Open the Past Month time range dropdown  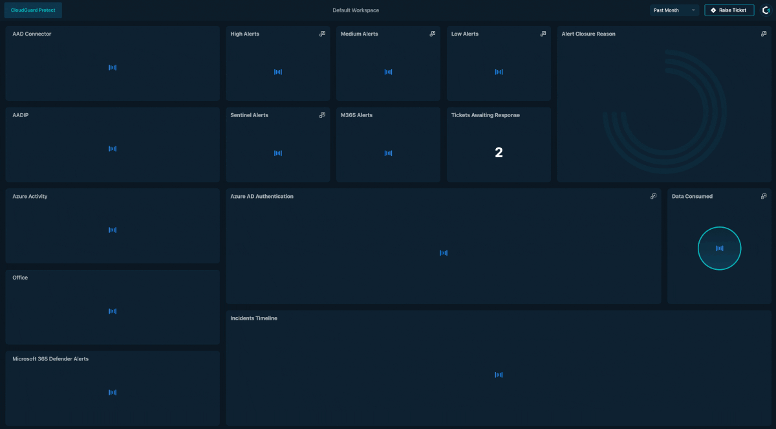pyautogui.click(x=674, y=10)
